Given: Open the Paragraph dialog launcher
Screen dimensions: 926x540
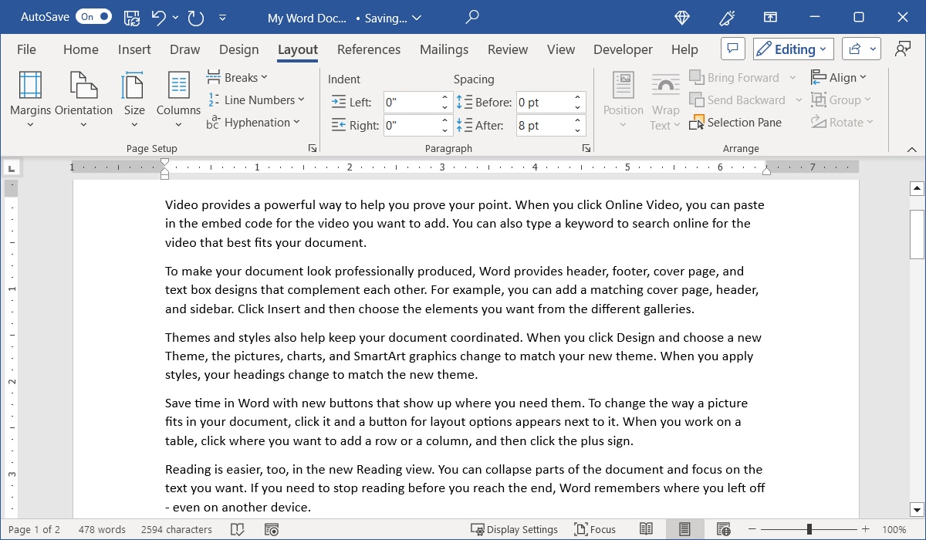Looking at the screenshot, I should (x=586, y=147).
